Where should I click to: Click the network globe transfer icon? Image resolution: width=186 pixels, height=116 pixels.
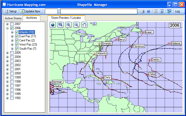click(x=169, y=11)
